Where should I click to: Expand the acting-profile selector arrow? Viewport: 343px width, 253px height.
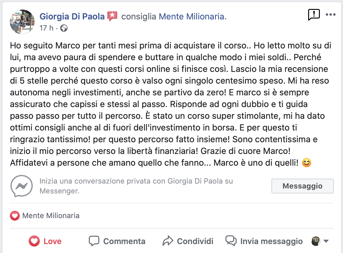(326, 241)
